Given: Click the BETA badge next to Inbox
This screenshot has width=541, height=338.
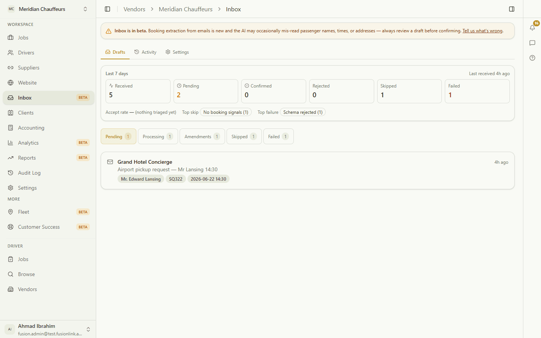Looking at the screenshot, I should click(x=83, y=98).
